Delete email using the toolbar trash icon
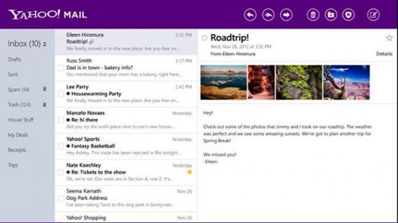Viewport: 398px width, 223px height. [x=313, y=15]
